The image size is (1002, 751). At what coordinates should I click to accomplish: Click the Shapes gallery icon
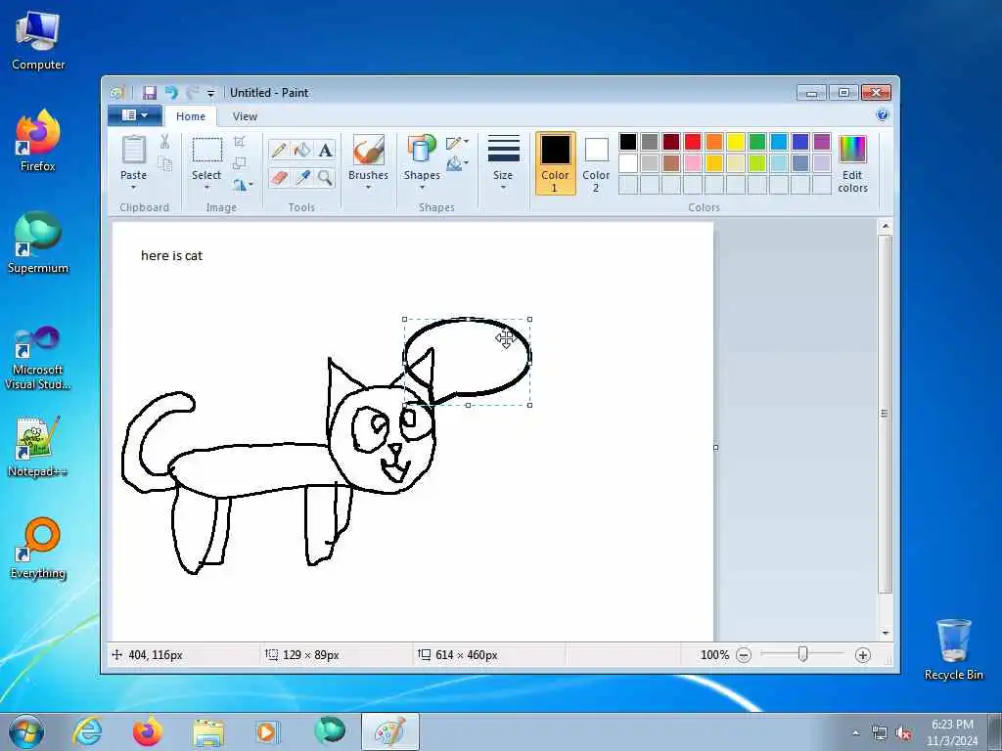click(x=422, y=150)
